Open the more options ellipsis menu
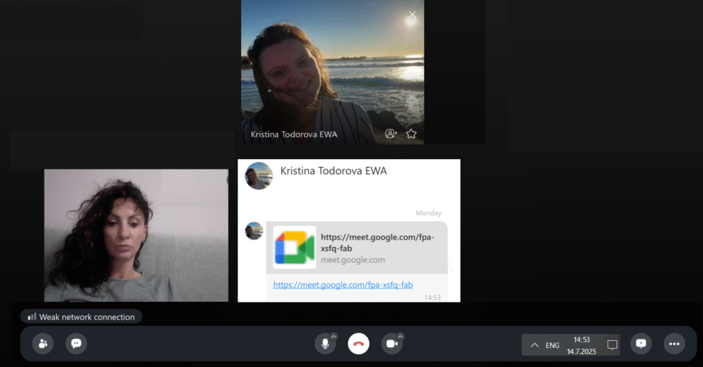The image size is (703, 367). tap(674, 344)
